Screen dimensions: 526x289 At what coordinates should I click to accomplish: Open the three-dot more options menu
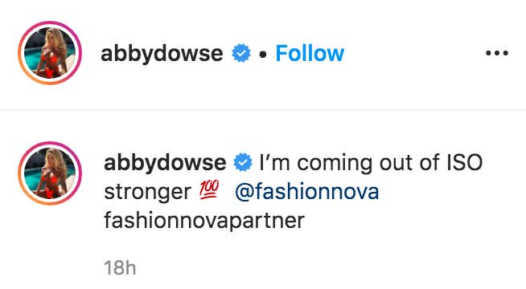point(497,53)
